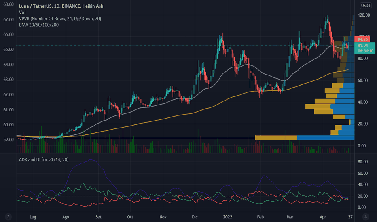This screenshot has height=222, width=377.
Task: Click the 2022 year label on time axis
Action: pyautogui.click(x=228, y=217)
